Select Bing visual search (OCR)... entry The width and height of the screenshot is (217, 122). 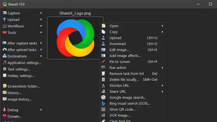(133, 103)
